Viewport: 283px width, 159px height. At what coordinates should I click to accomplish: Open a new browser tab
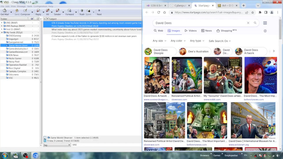[x=243, y=6]
